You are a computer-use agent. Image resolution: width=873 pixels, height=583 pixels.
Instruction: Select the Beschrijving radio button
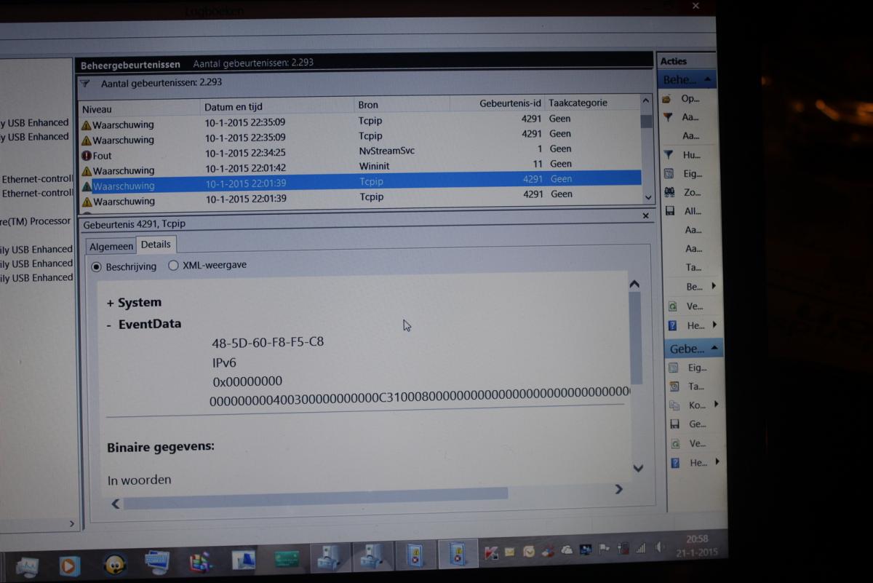coord(96,267)
